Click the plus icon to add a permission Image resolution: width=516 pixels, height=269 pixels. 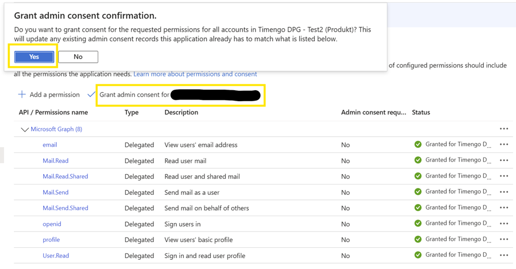point(22,94)
